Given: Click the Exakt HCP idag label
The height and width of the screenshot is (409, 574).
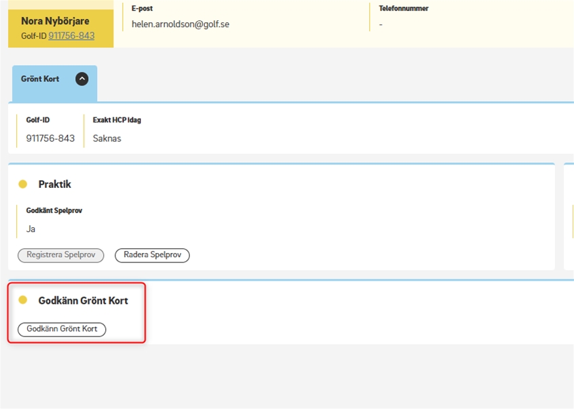Looking at the screenshot, I should tap(117, 120).
